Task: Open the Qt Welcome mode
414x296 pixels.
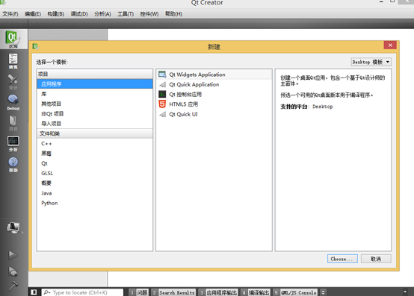Action: tap(13, 39)
